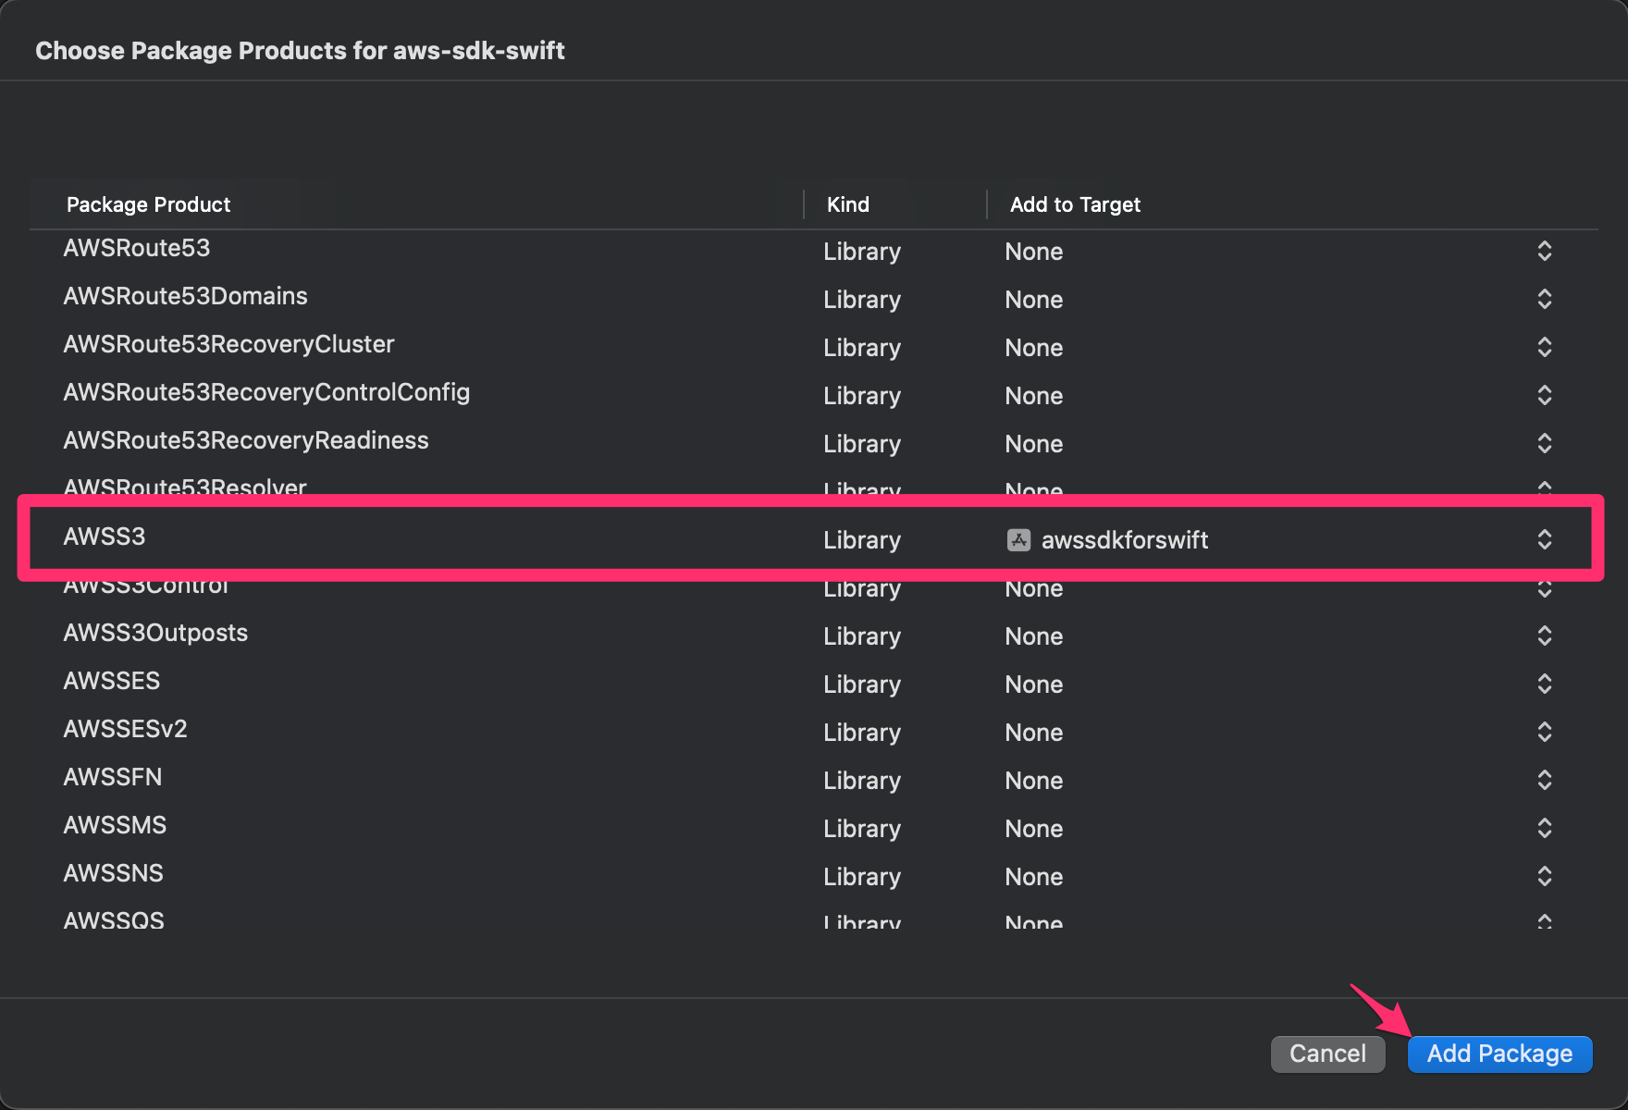Open the Add to Target dropdown for AWSSQS
The width and height of the screenshot is (1628, 1110).
(x=1544, y=920)
